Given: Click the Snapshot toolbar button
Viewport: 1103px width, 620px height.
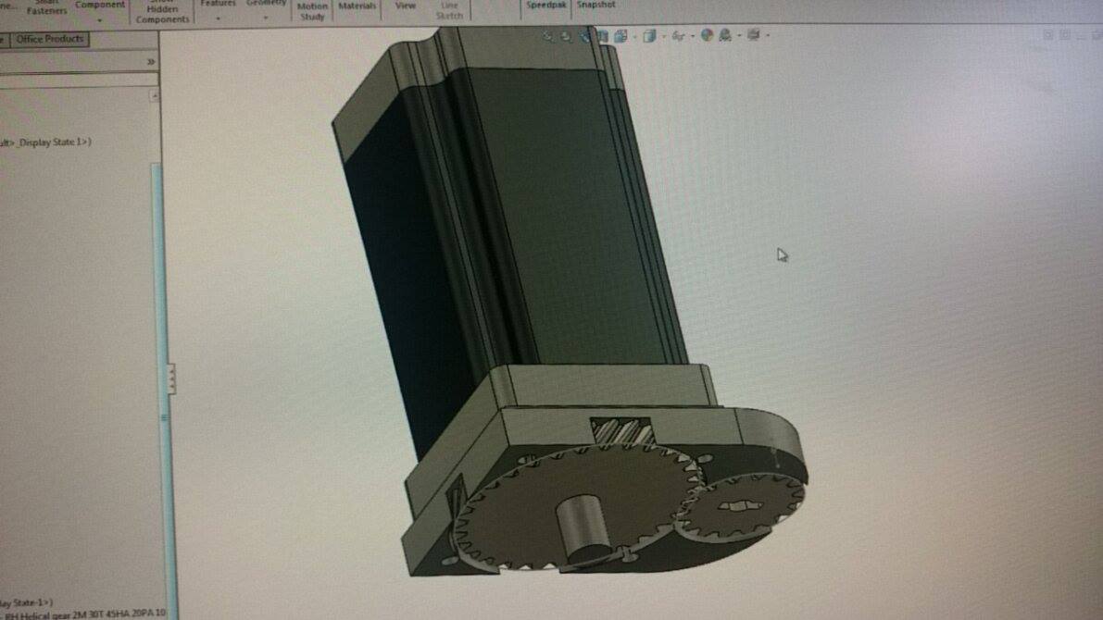Looking at the screenshot, I should coord(595,5).
